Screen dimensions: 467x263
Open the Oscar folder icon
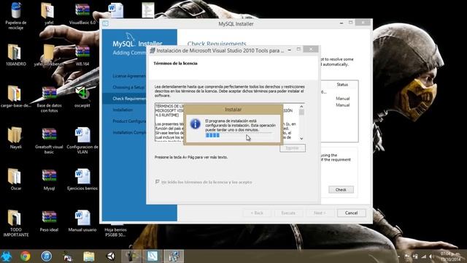point(16,179)
